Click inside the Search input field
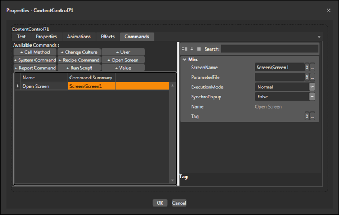The height and width of the screenshot is (215, 339). click(270, 49)
